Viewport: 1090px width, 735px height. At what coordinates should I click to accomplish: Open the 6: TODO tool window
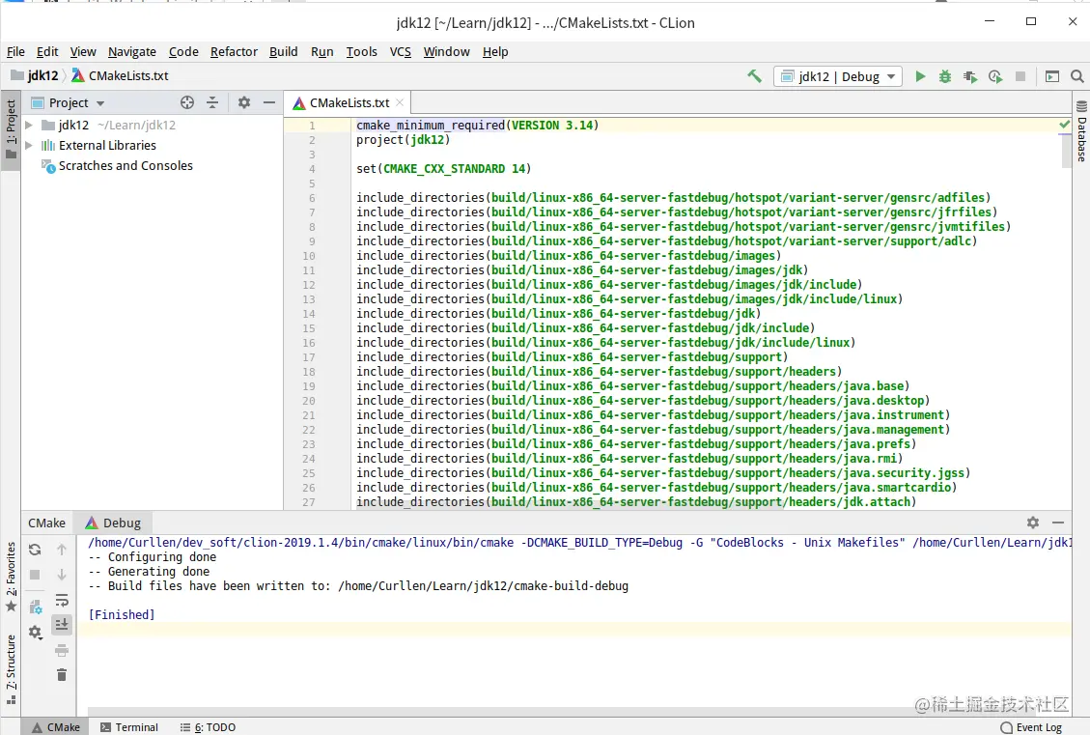click(208, 727)
